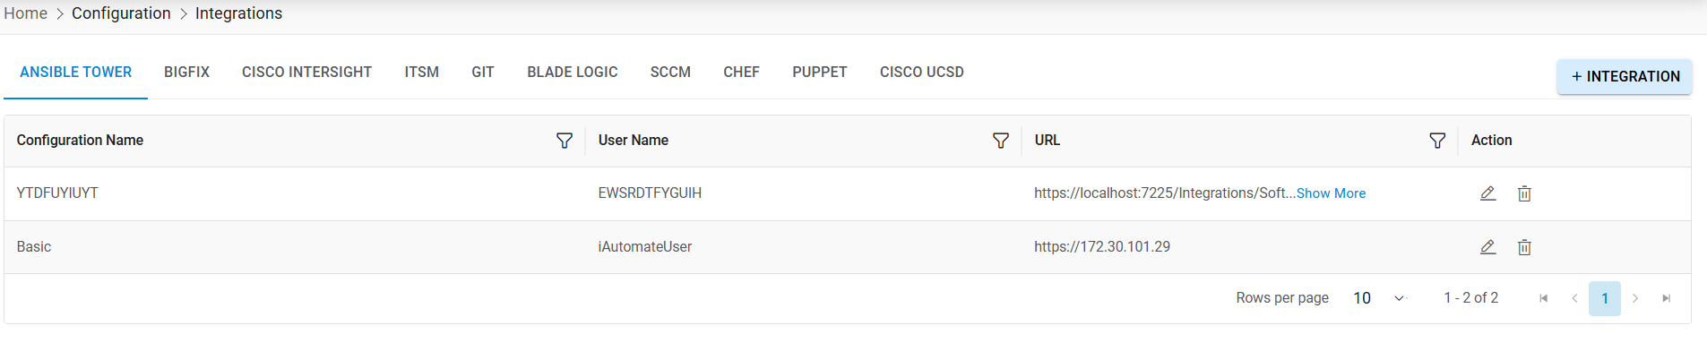The height and width of the screenshot is (360, 1707).
Task: Delete the Basic configuration row
Action: coord(1524,247)
